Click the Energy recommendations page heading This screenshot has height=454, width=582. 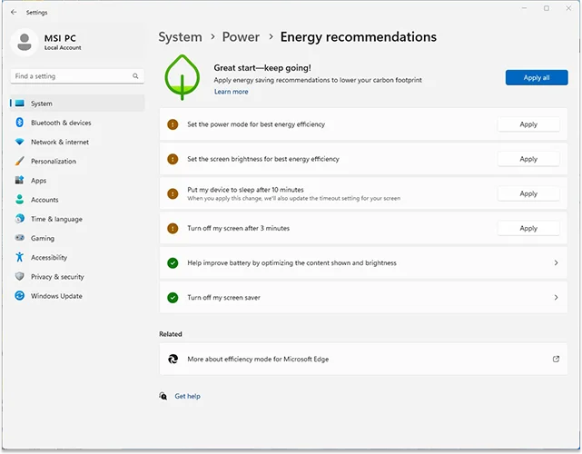click(358, 36)
